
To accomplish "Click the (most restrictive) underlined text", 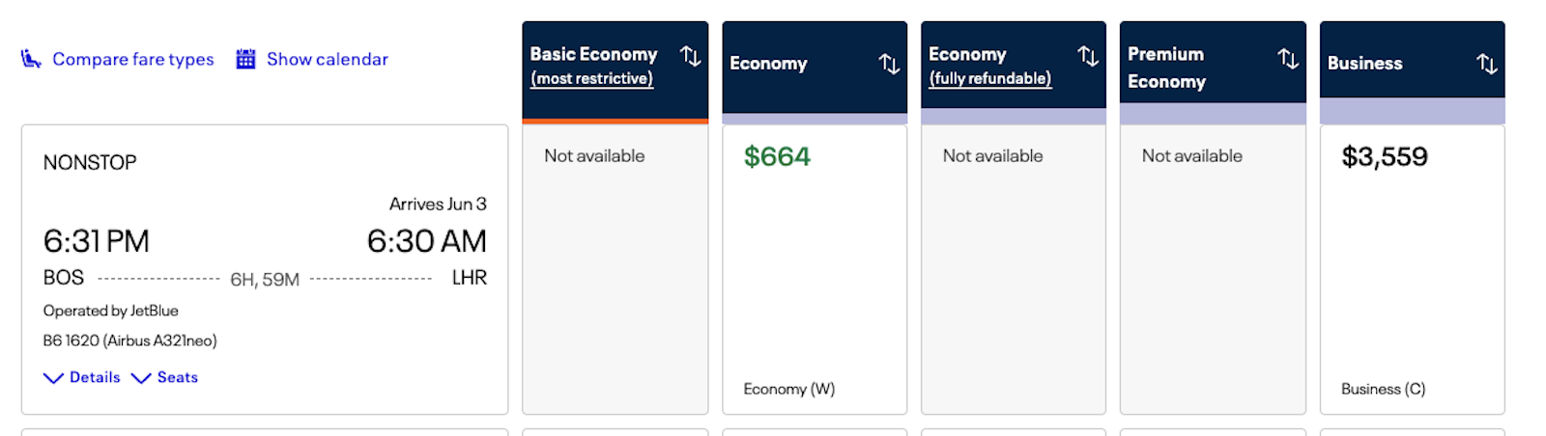I will coord(592,79).
